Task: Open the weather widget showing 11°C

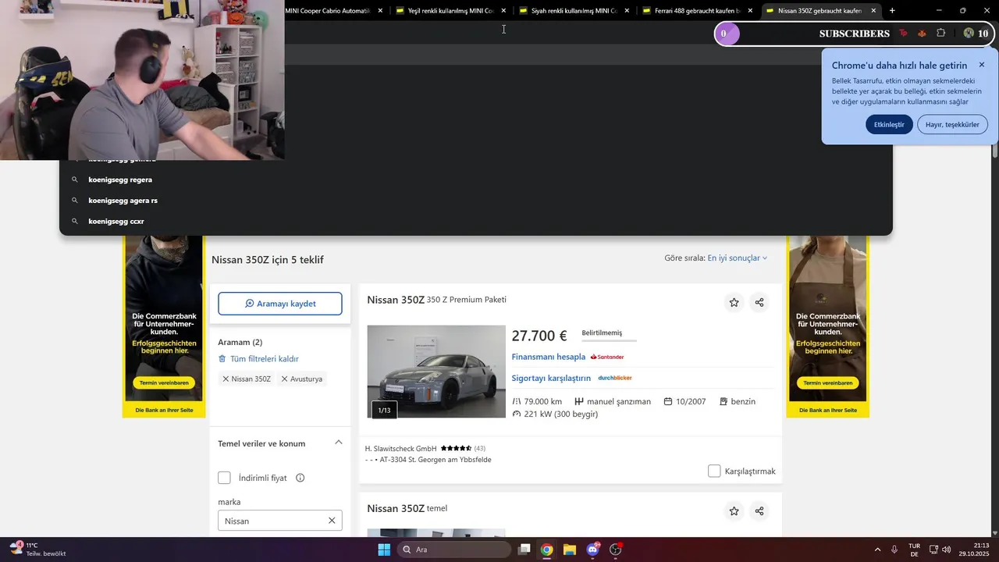Action: click(37, 550)
